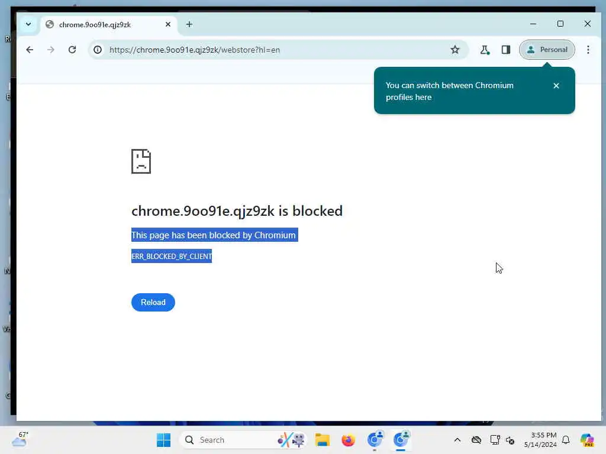Reload page using toolbar refresh icon
This screenshot has height=454, width=606.
pyautogui.click(x=72, y=50)
